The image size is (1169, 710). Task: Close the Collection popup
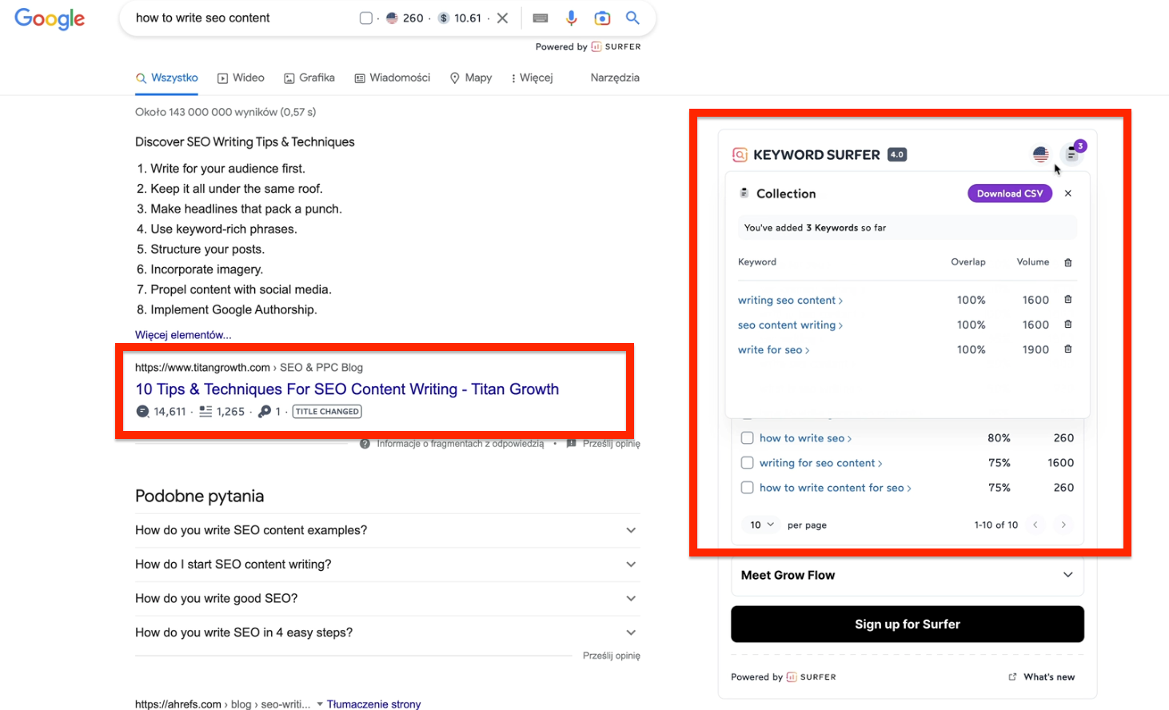coord(1068,193)
